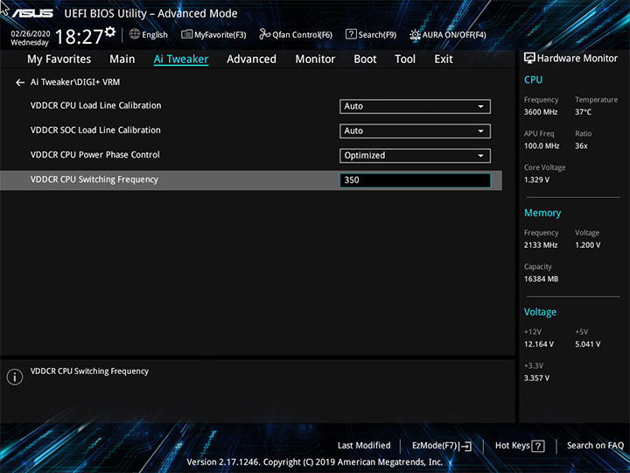The image size is (630, 473).
Task: Toggle AURA ON/OFF(F4) light icon
Action: 415,34
